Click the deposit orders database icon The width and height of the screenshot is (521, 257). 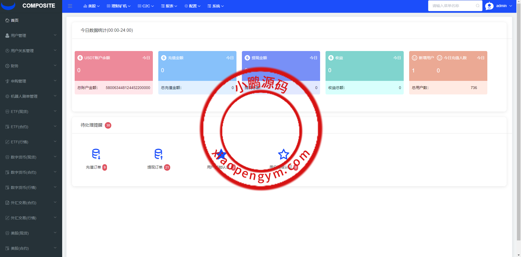(96, 154)
